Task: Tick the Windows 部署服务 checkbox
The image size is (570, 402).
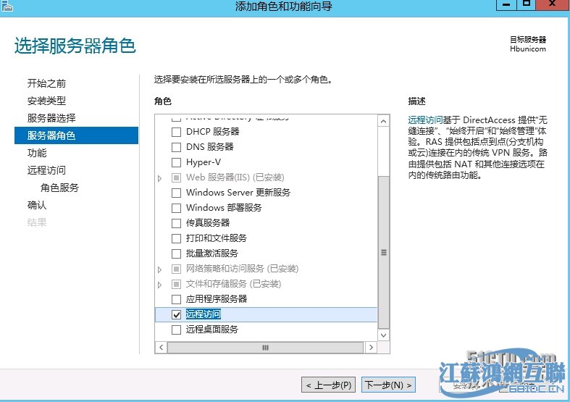Action: coord(176,208)
